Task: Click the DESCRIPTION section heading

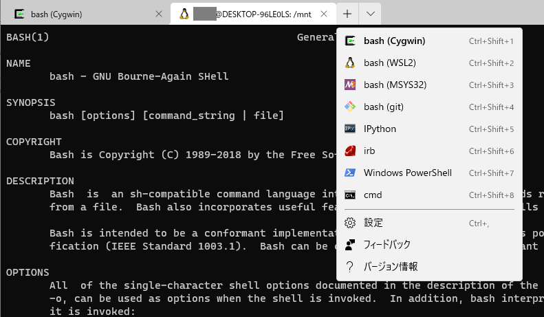Action: pos(40,181)
